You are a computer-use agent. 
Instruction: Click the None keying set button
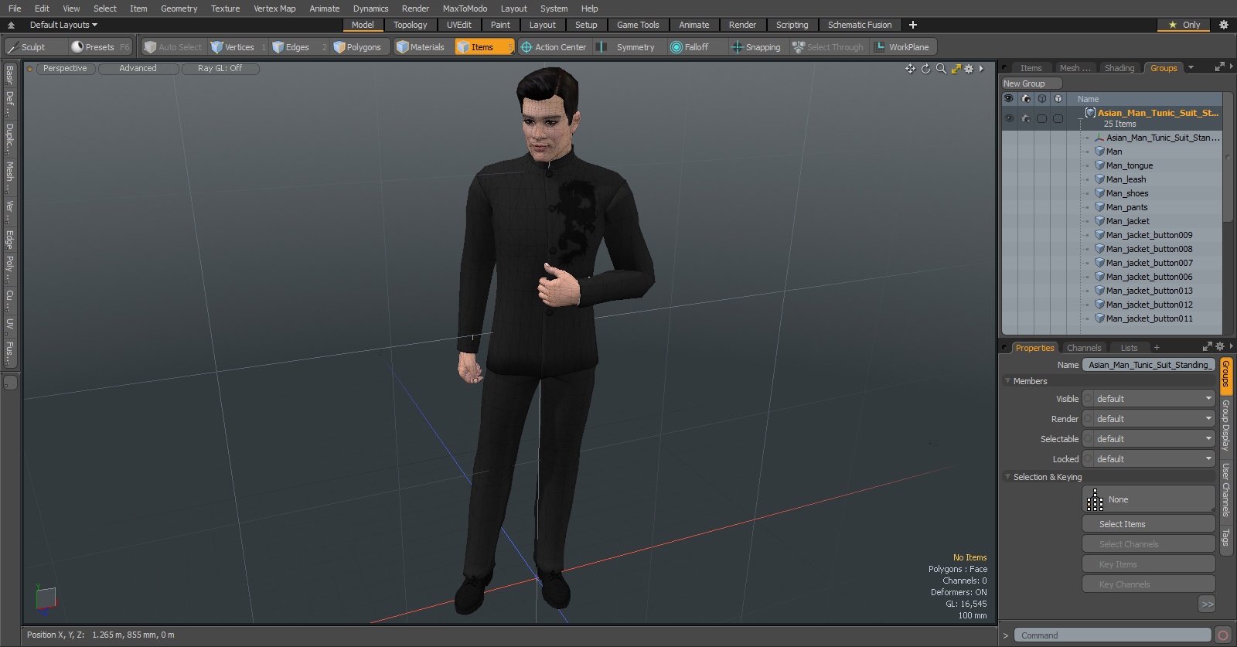(1149, 499)
